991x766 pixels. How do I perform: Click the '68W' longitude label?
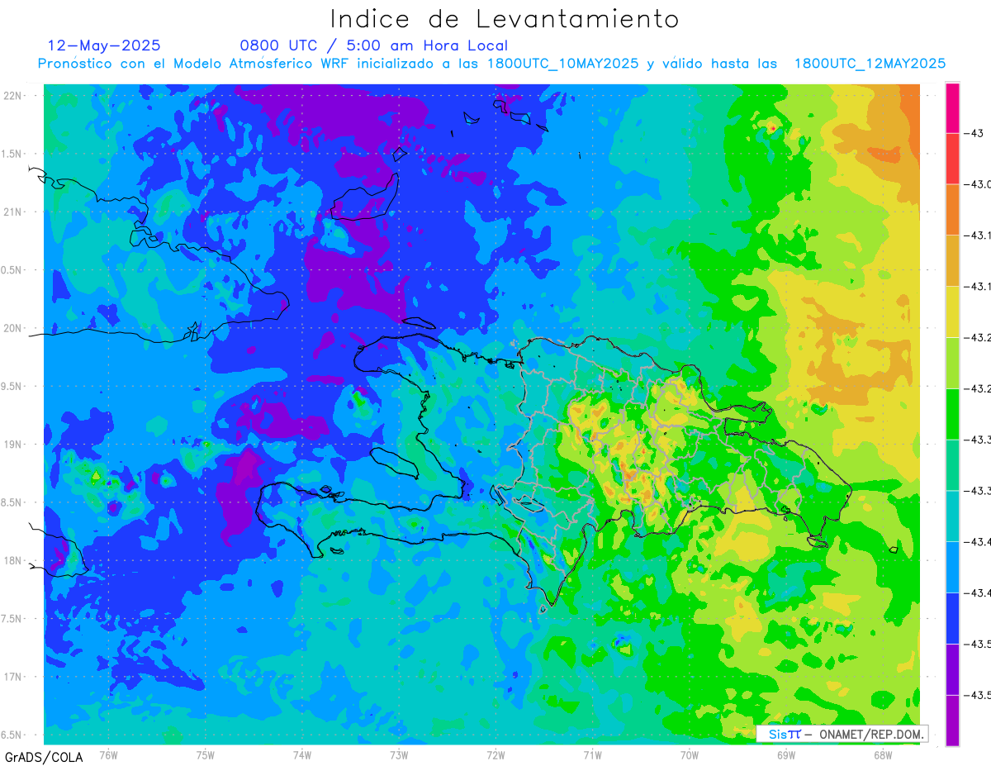(883, 754)
